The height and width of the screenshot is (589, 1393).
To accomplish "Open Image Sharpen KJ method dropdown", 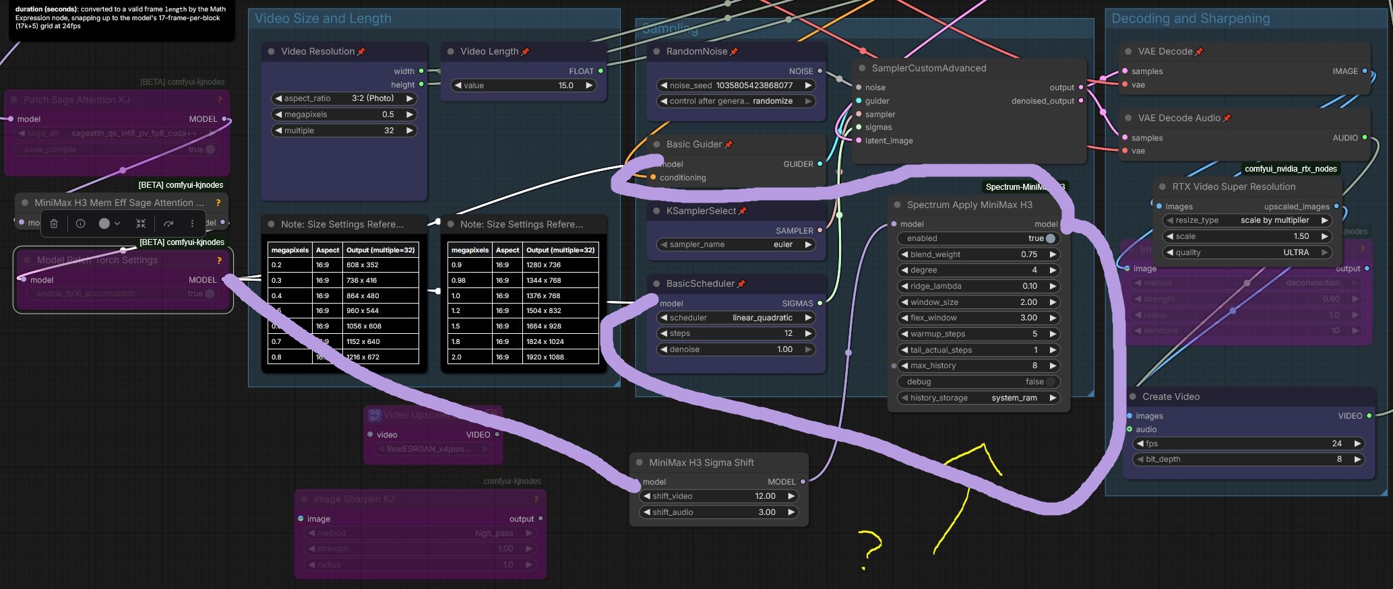I will pyautogui.click(x=421, y=533).
